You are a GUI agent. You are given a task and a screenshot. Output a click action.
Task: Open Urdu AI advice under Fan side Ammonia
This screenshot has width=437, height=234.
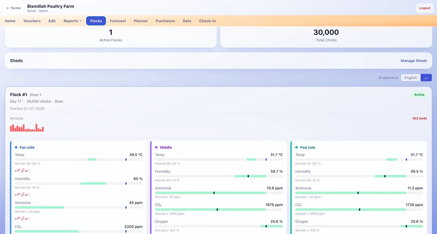coord(22,218)
